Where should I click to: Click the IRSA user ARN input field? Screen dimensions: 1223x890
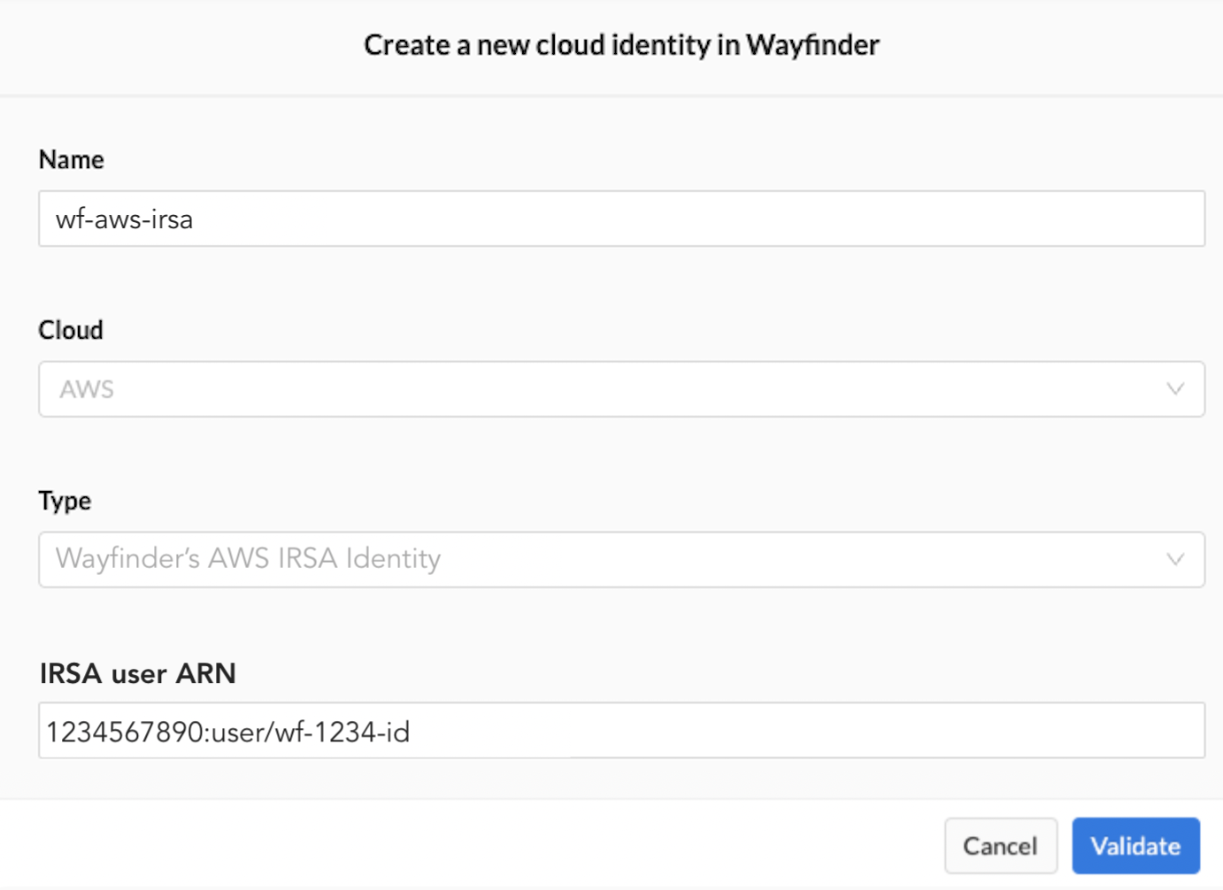tap(621, 731)
